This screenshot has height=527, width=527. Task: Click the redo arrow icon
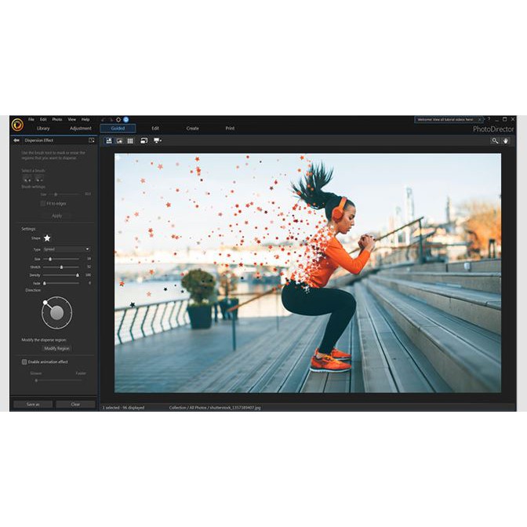[x=111, y=120]
